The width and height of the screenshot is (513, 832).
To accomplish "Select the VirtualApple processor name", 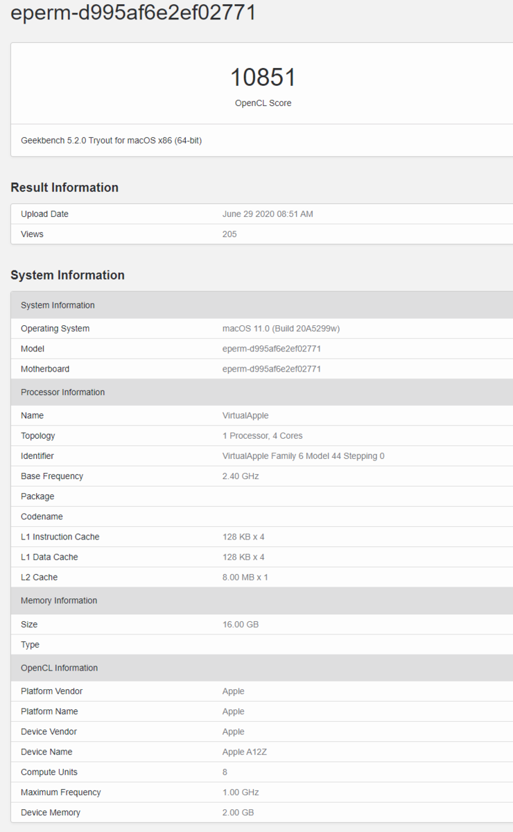I will [x=245, y=416].
